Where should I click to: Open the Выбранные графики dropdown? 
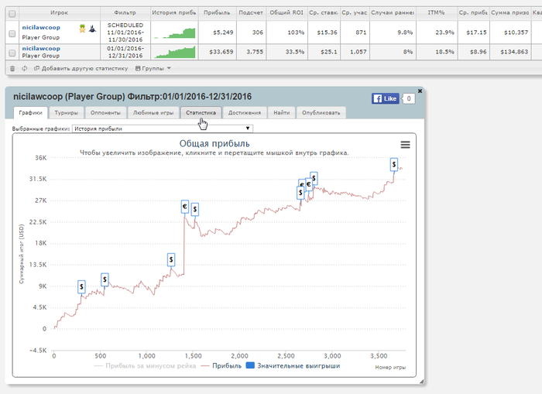click(x=162, y=128)
